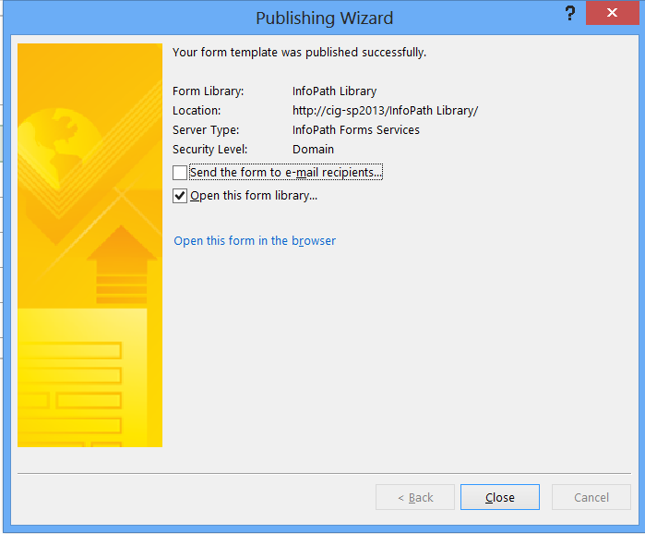Open this form in the browser link
Screen dimensions: 645x534
point(255,241)
